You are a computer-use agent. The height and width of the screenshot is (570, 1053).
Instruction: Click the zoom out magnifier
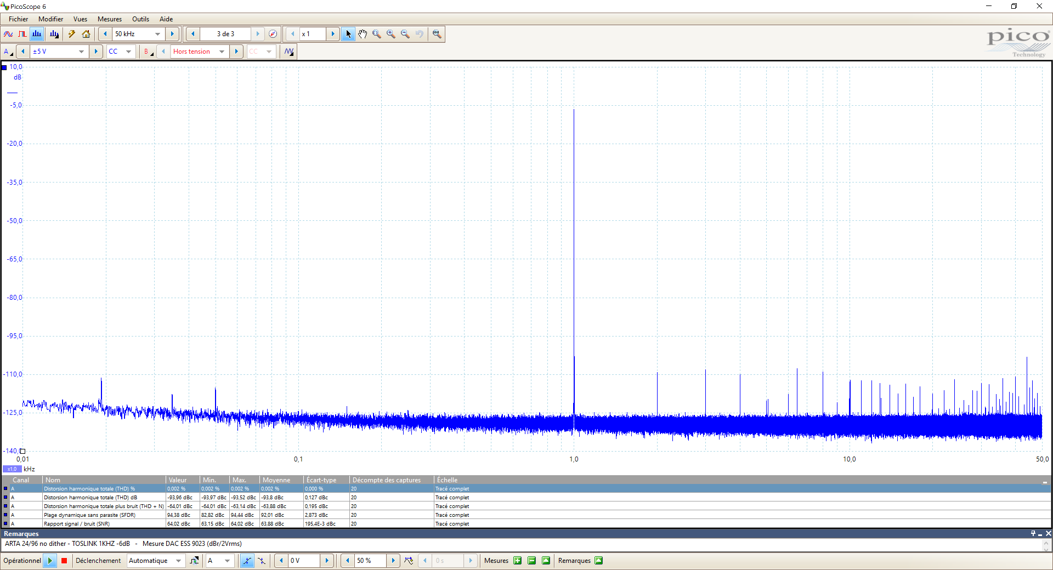(x=405, y=34)
